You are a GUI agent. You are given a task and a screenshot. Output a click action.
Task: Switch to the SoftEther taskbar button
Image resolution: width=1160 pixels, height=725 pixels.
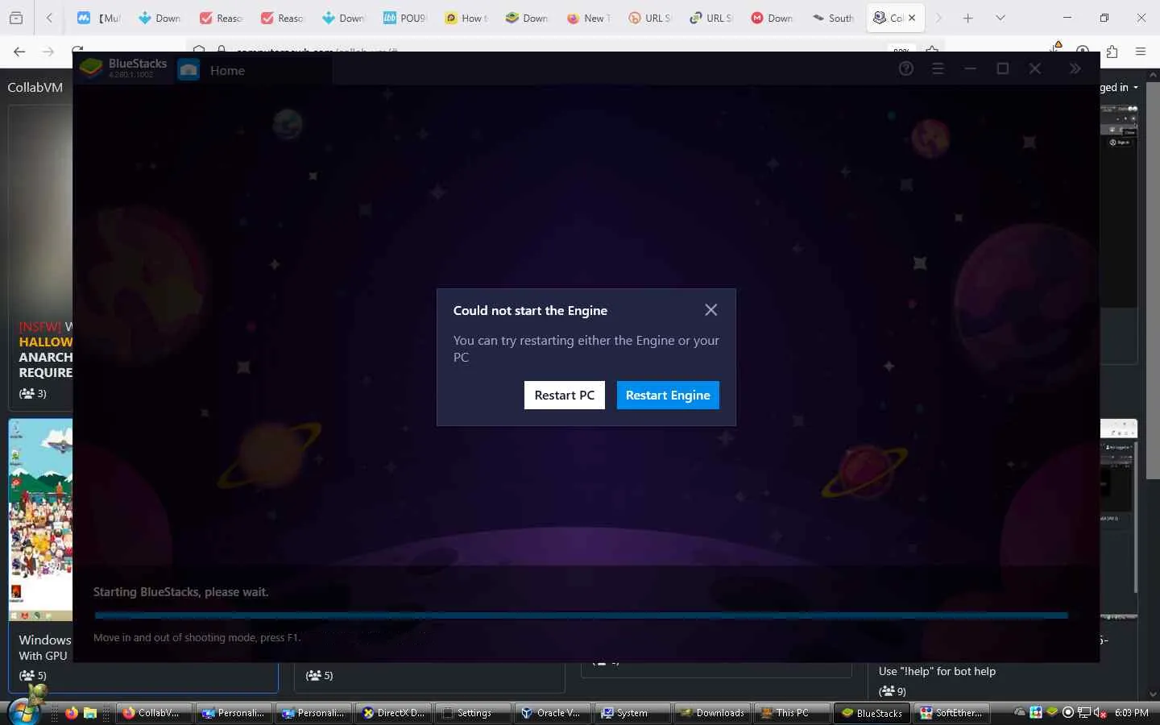coord(951,713)
